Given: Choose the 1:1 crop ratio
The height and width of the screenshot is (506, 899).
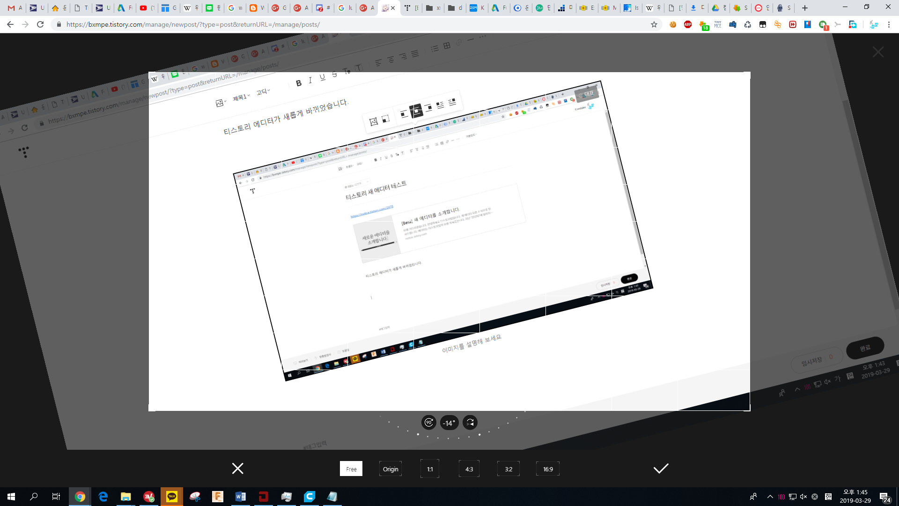Looking at the screenshot, I should click(430, 469).
